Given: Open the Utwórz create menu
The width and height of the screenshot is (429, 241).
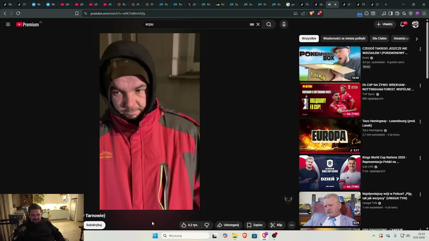Looking at the screenshot, I should click(x=385, y=24).
